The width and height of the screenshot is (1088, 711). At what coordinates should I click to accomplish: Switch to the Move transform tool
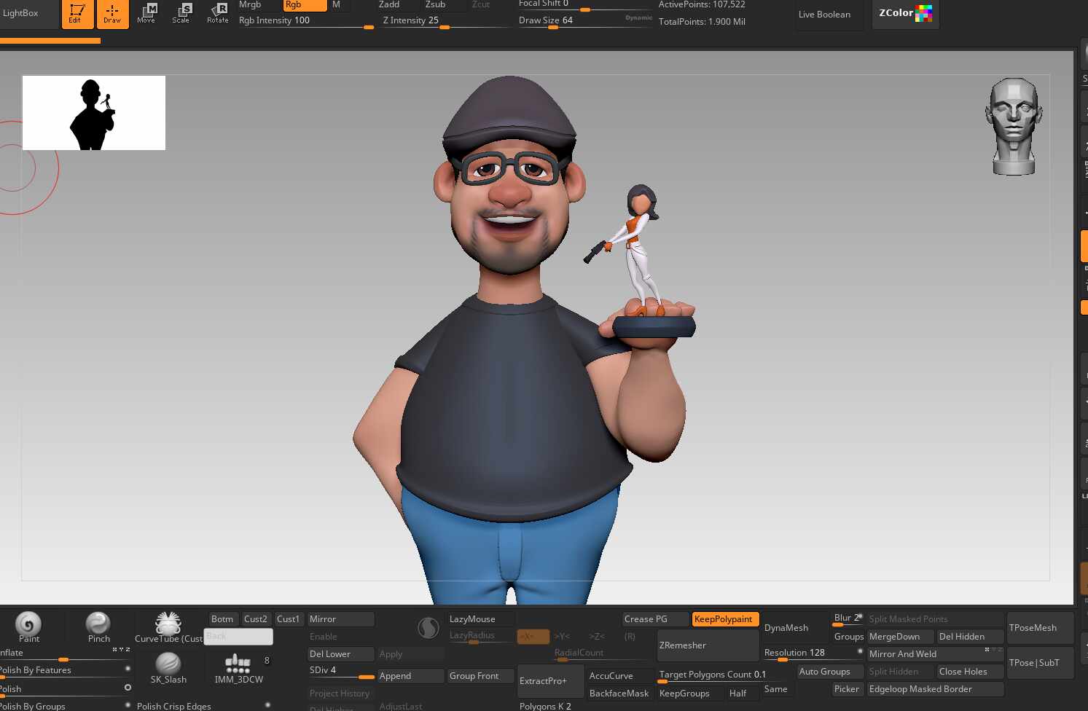click(146, 13)
